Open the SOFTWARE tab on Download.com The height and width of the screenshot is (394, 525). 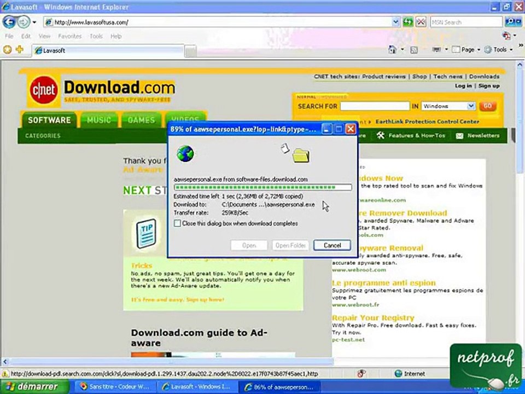(x=49, y=120)
